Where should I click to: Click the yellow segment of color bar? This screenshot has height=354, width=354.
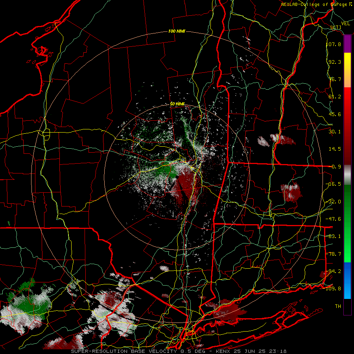(347, 61)
